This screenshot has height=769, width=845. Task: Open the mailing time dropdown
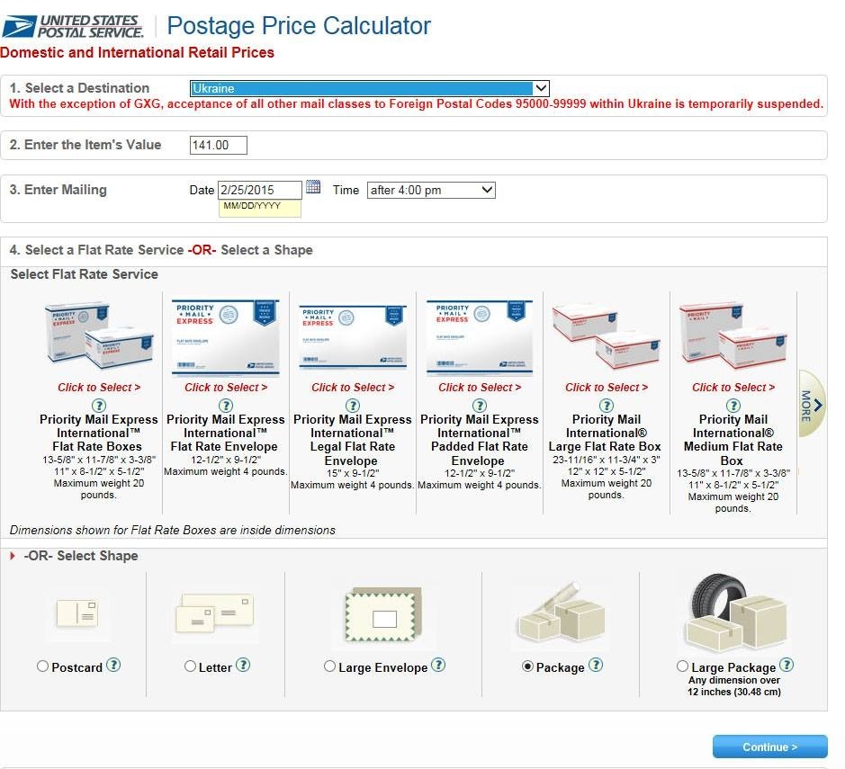click(x=431, y=190)
